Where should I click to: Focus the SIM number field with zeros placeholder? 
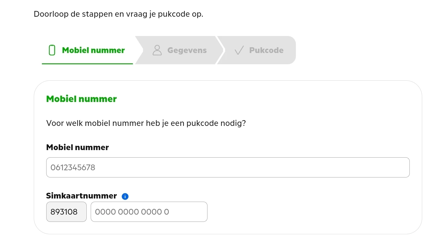pyautogui.click(x=149, y=212)
